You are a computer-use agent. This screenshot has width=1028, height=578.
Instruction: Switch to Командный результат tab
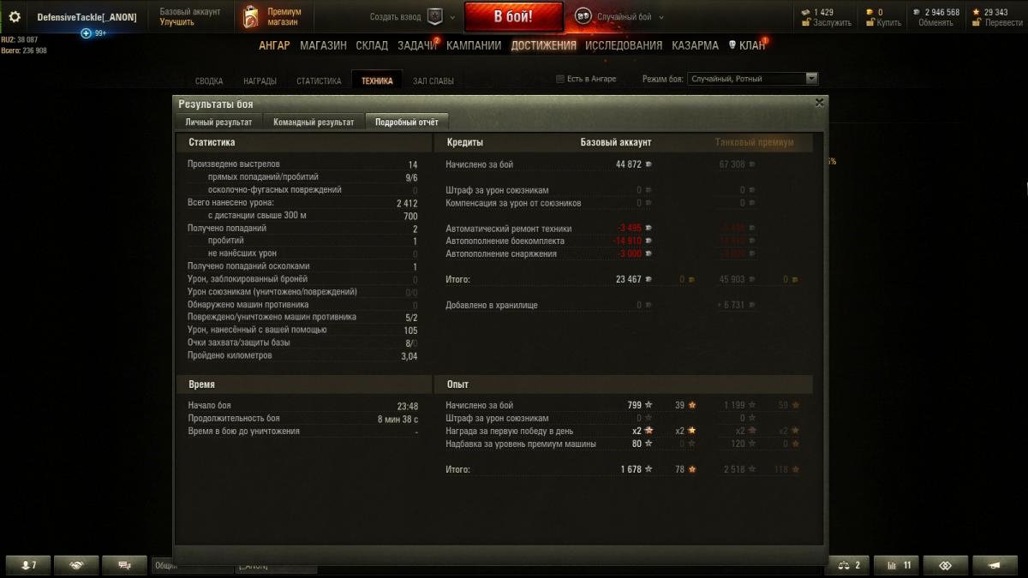click(314, 122)
